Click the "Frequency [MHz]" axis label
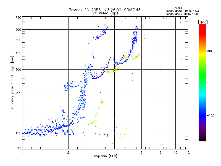 click(x=105, y=156)
